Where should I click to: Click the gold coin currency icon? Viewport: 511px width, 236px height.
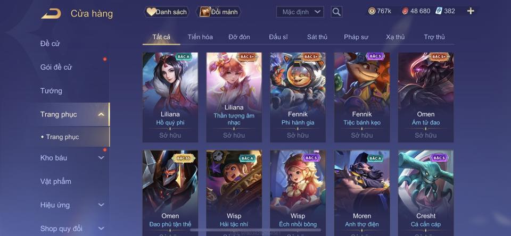[372, 11]
